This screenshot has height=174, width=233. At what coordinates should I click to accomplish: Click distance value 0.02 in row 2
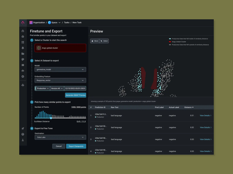click(x=192, y=128)
